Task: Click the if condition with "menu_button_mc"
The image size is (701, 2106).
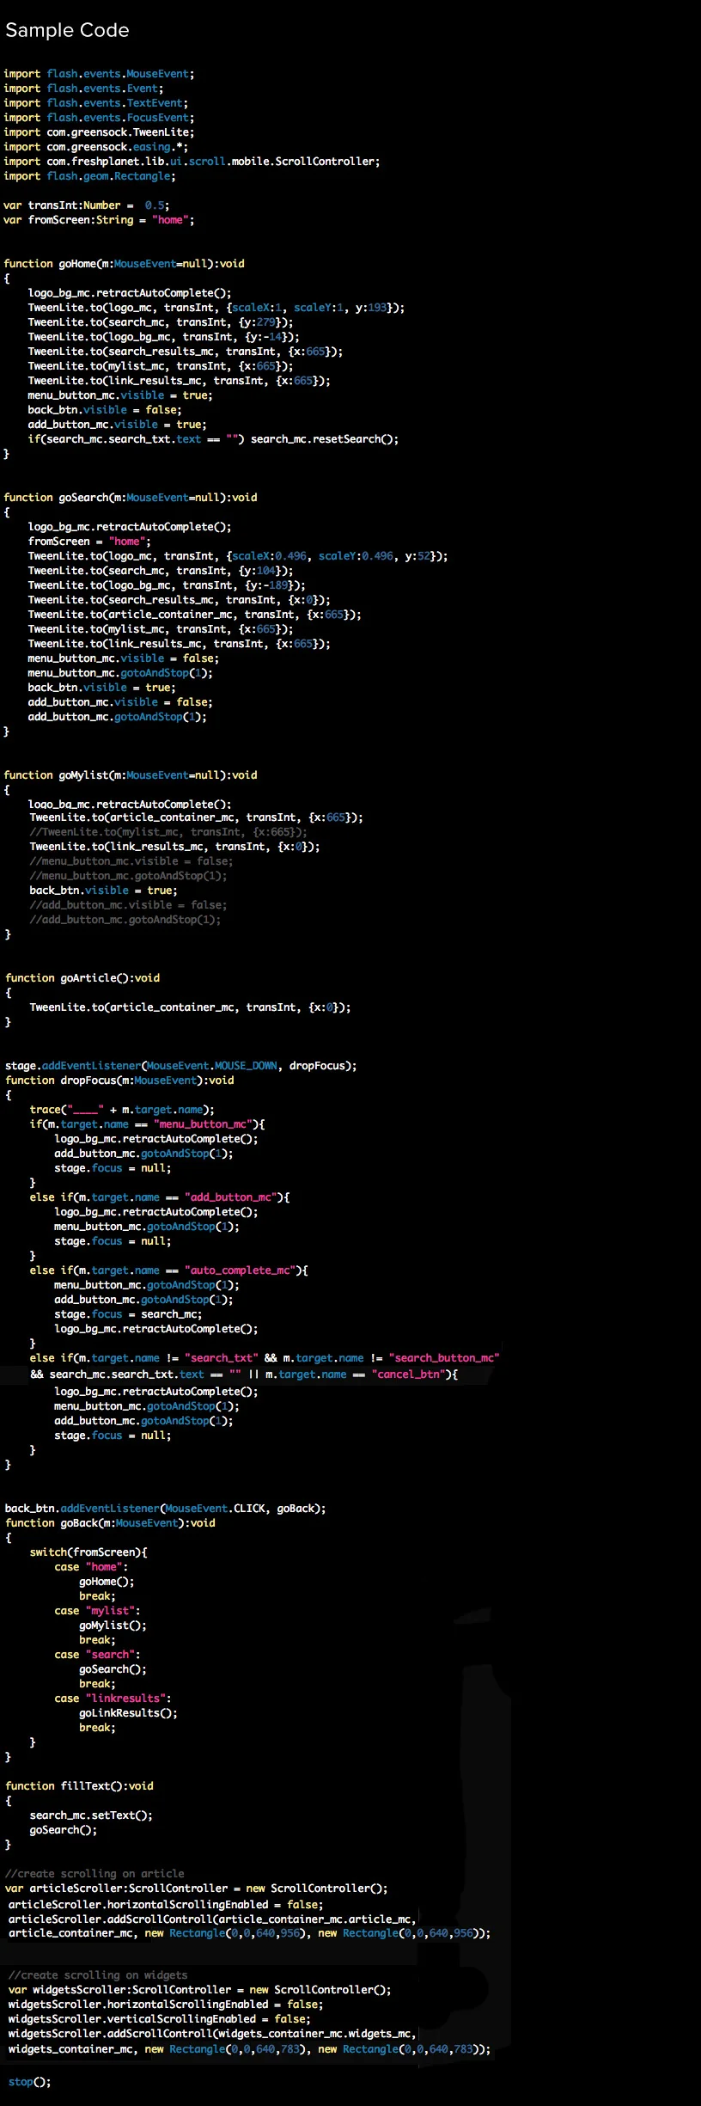Action: point(148,1124)
